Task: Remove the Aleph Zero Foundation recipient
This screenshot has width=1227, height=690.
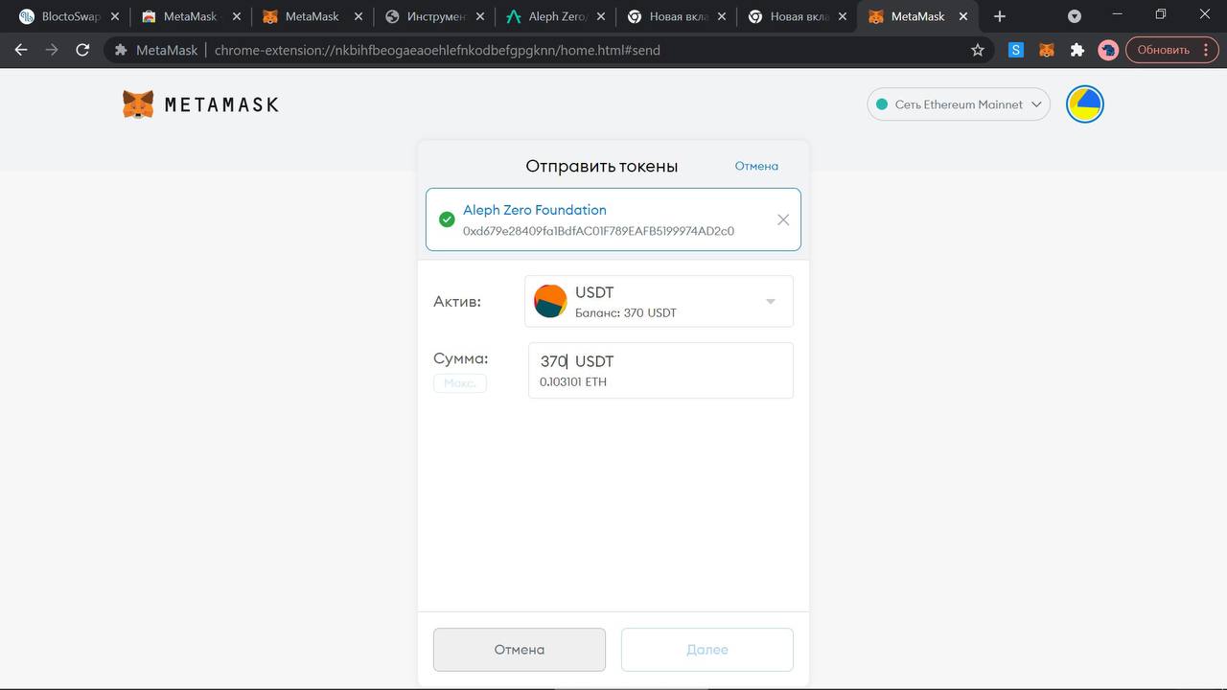Action: pos(783,219)
